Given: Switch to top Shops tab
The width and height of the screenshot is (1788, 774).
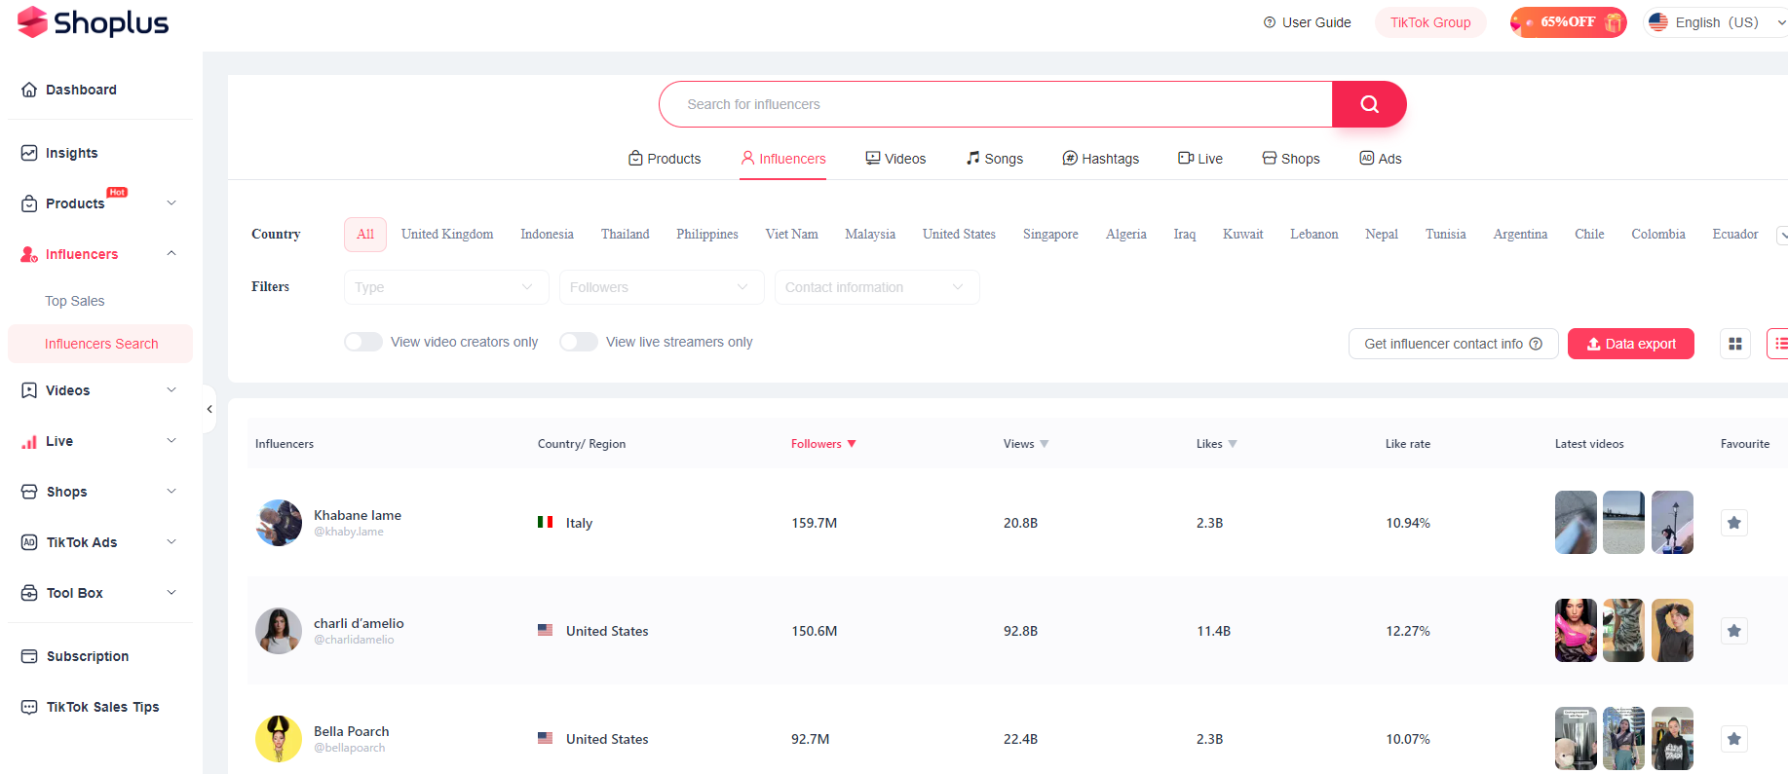Looking at the screenshot, I should (1291, 159).
